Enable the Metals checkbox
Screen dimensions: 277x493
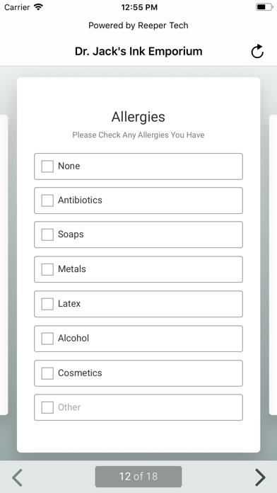point(47,269)
